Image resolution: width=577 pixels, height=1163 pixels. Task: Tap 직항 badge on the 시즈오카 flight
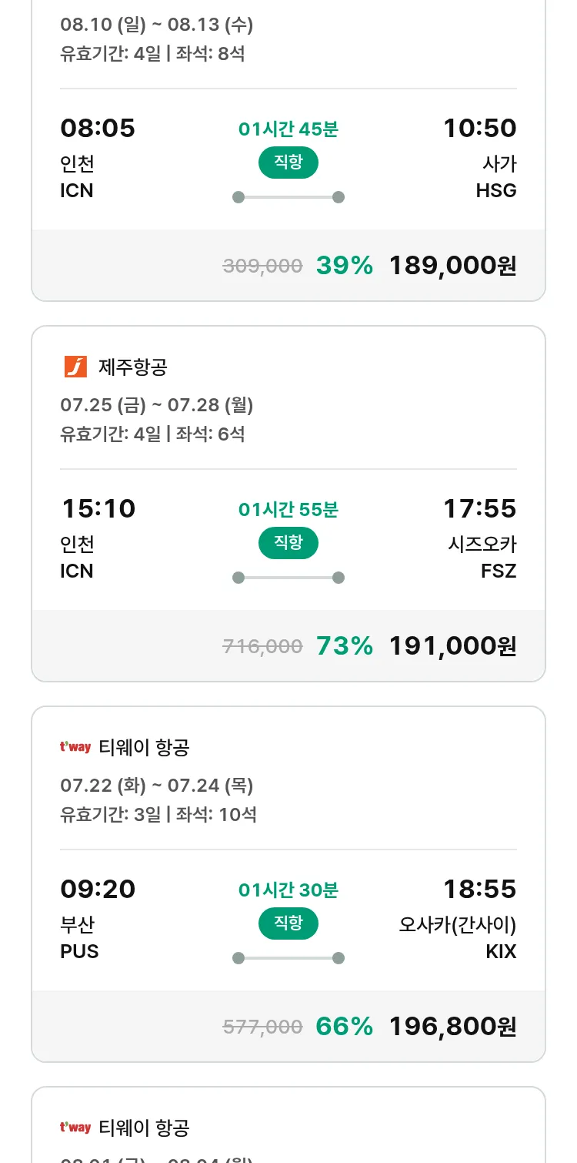point(288,543)
